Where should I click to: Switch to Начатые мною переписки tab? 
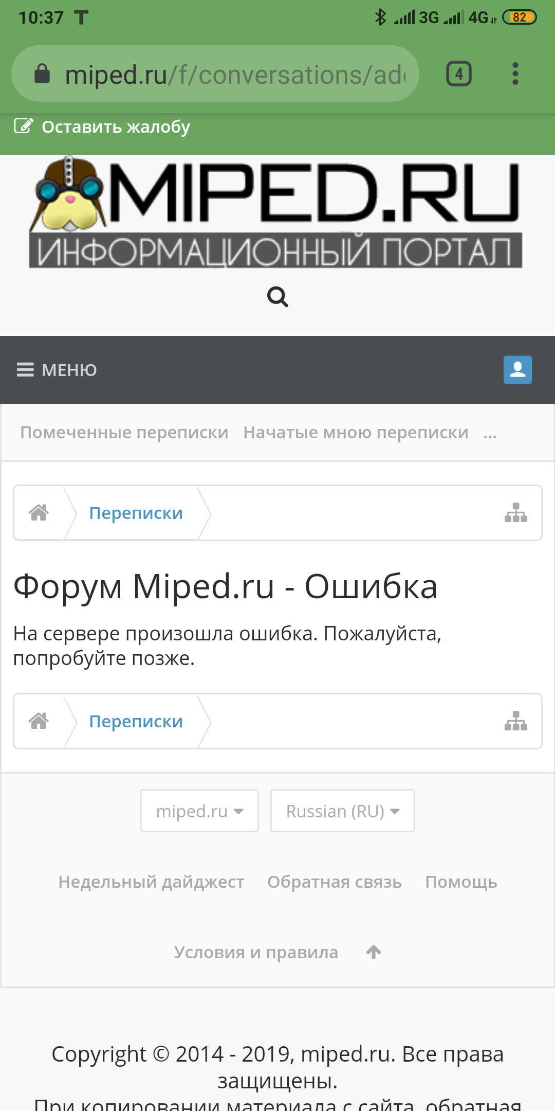356,433
